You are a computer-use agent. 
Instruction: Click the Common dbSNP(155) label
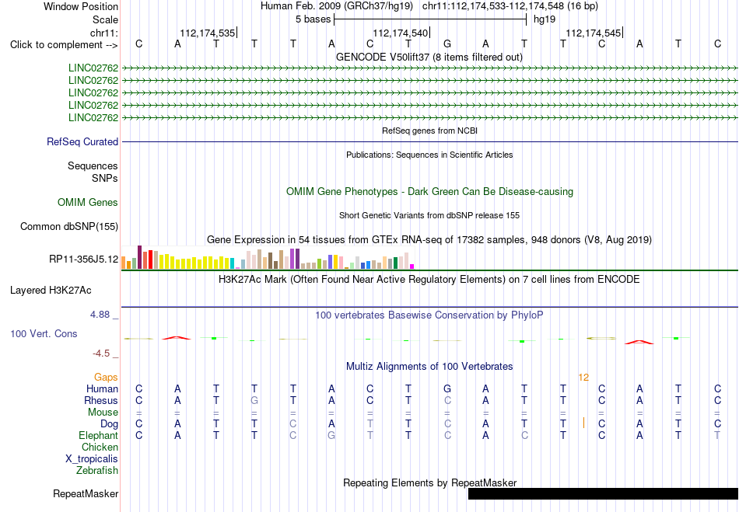pos(69,226)
